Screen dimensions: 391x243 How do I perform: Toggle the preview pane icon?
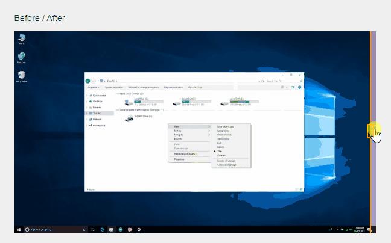tap(293, 87)
